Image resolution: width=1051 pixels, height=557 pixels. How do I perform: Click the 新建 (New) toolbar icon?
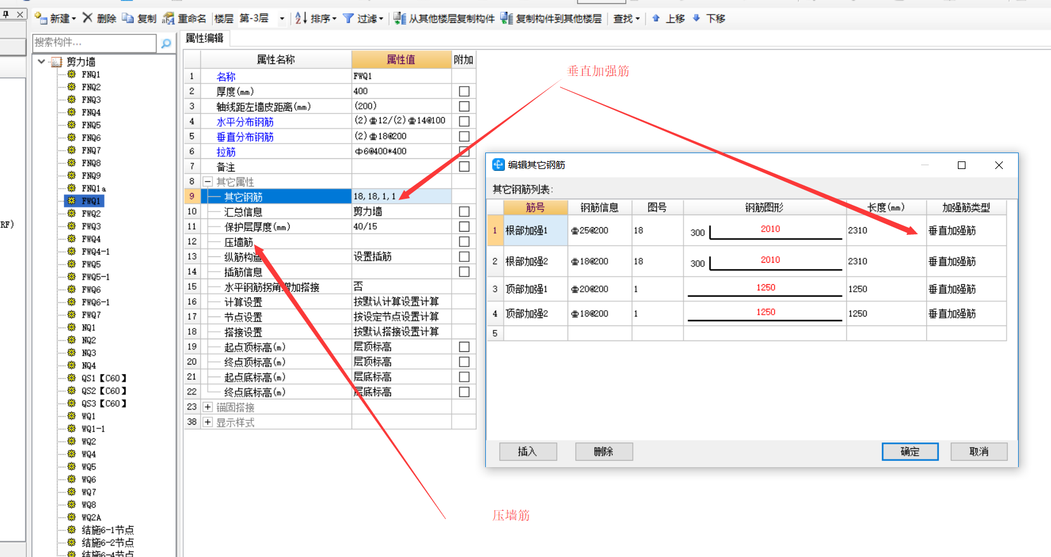pos(41,18)
